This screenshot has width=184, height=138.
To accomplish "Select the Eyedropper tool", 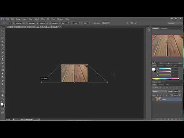I will [x=3, y=49].
